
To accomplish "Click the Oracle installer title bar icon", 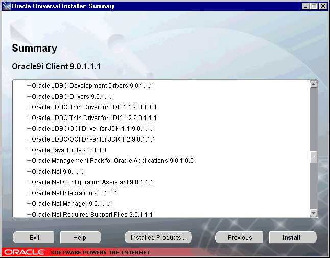I will click(6, 6).
